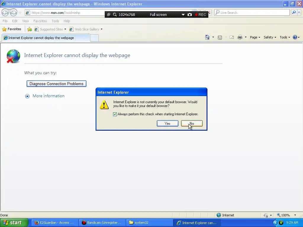This screenshot has height=227, width=303.
Task: Open the Page command menu
Action: [x=255, y=37]
